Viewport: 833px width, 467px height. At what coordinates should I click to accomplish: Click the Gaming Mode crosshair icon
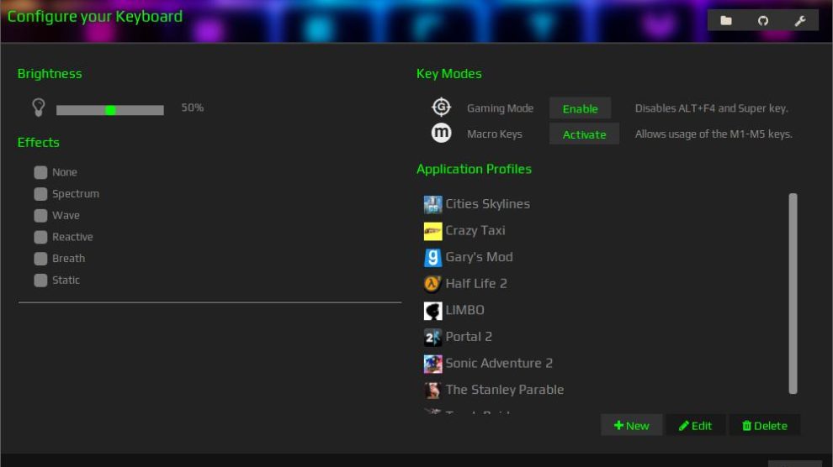point(441,108)
